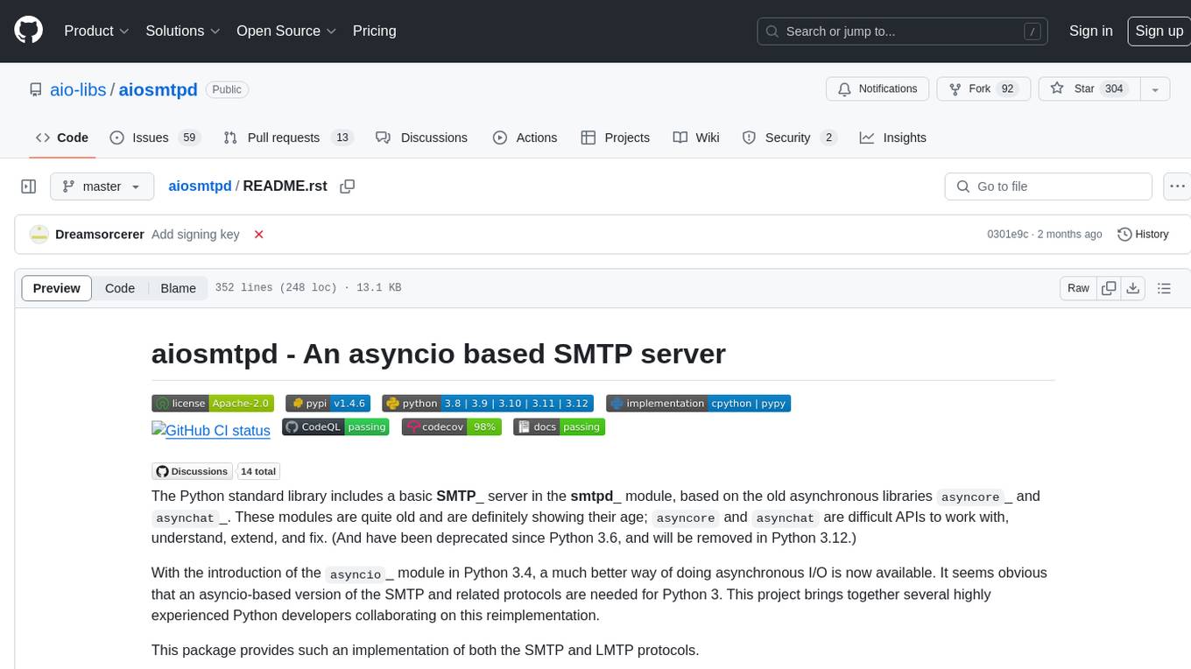Screen dimensions: 1191x669
Task: Expand the Product menu
Action: point(96,31)
